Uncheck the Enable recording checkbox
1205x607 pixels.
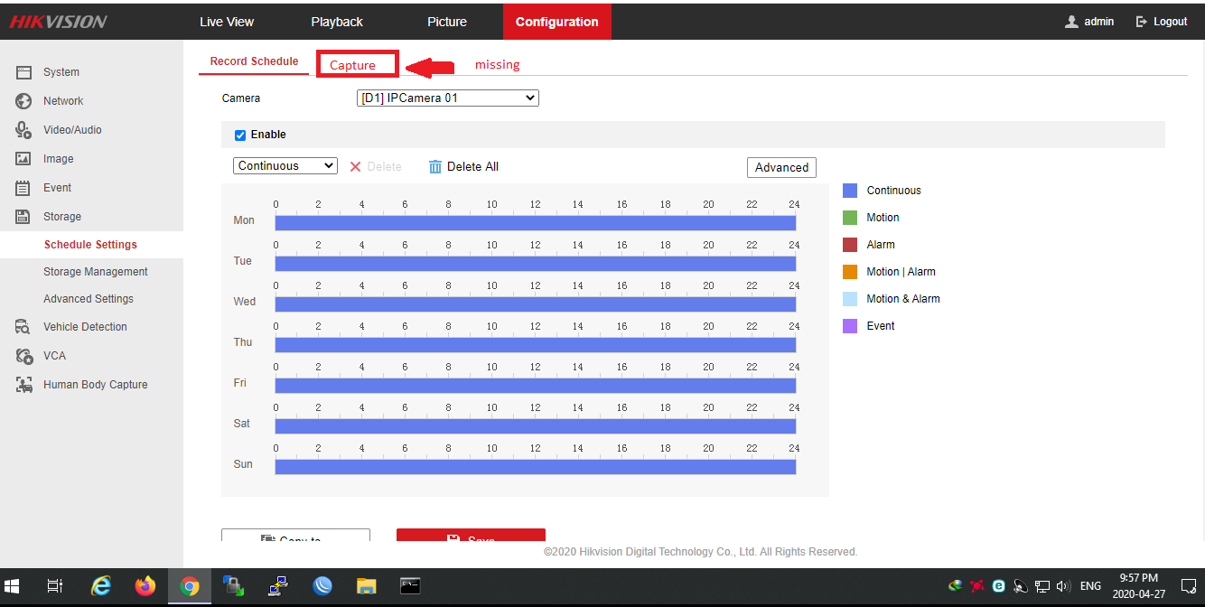pos(240,135)
